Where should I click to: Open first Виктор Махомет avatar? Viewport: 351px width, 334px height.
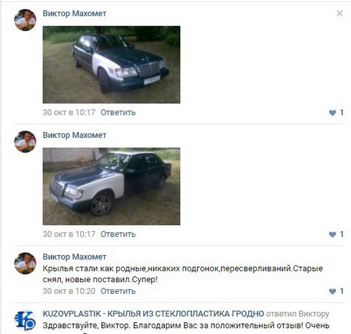[x=25, y=20]
